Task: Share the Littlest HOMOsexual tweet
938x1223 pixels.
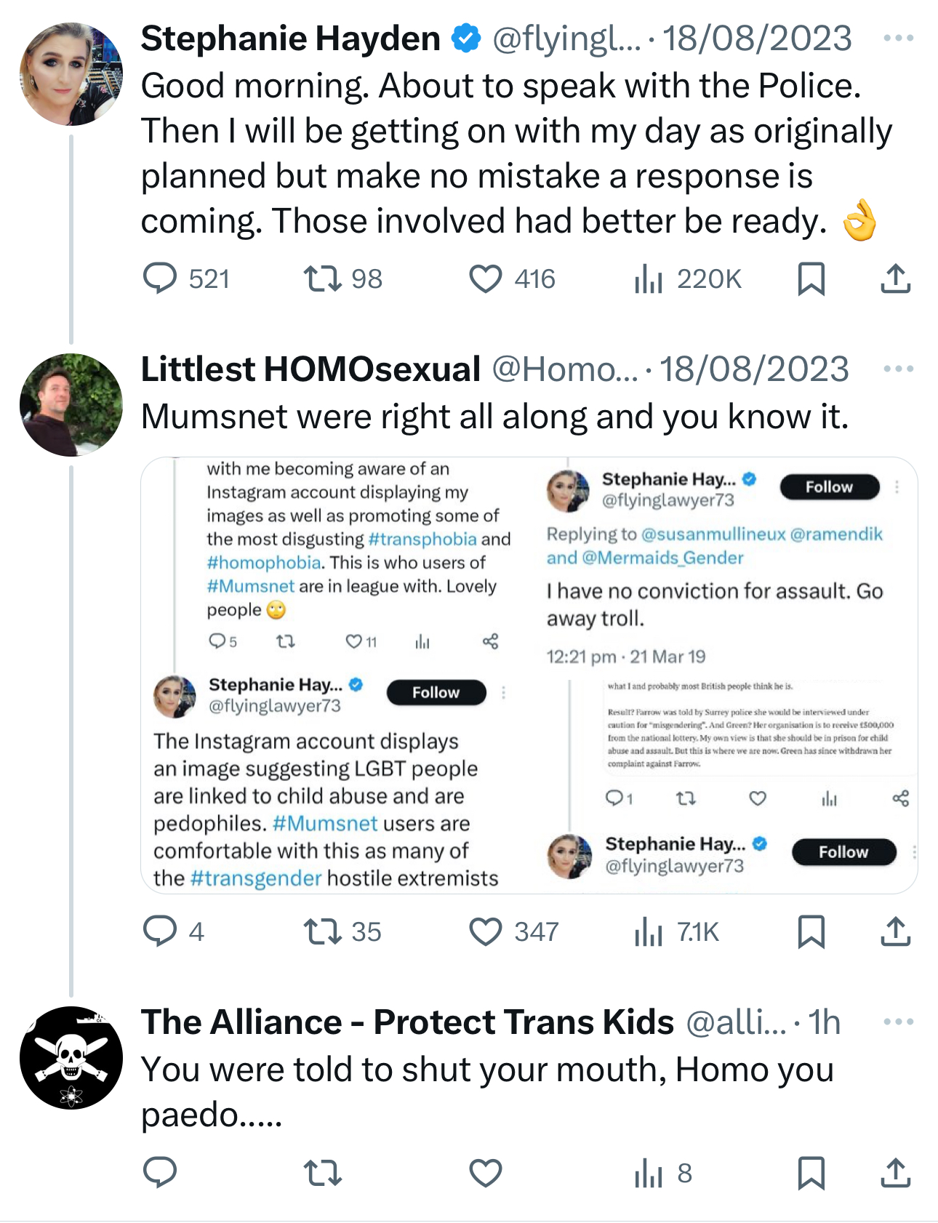Action: (x=895, y=931)
